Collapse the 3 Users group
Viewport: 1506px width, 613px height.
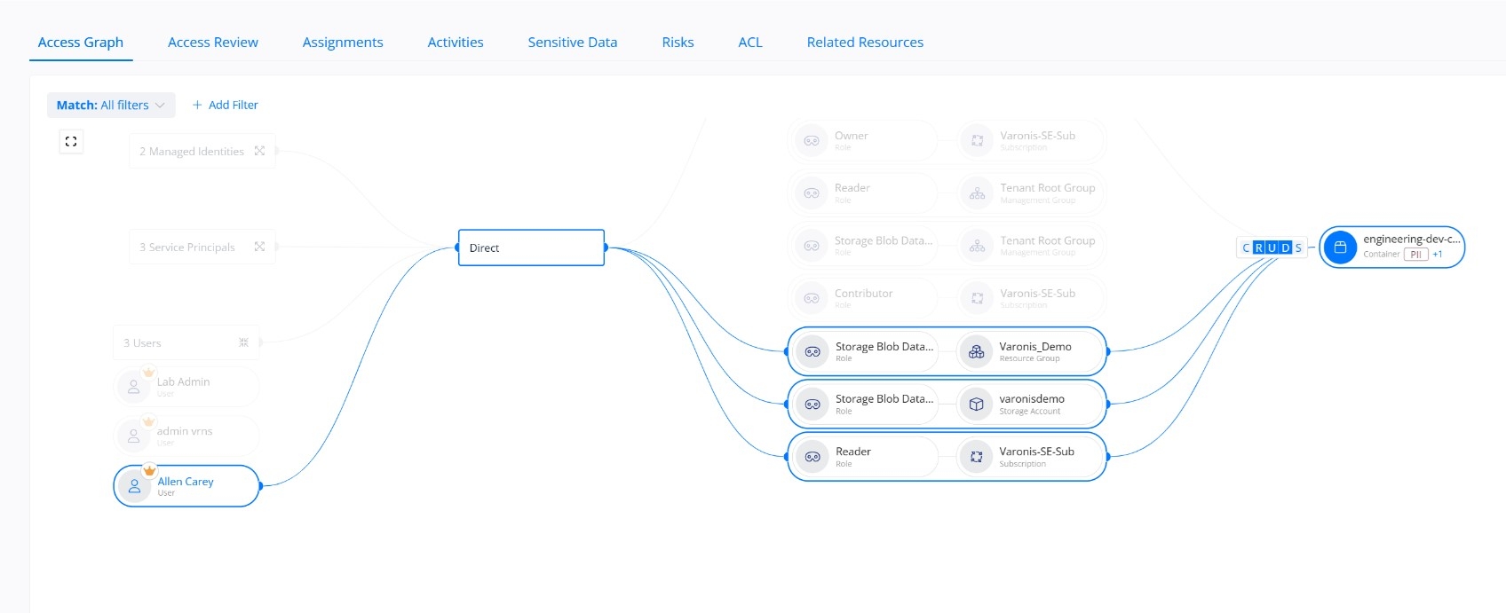pos(243,342)
